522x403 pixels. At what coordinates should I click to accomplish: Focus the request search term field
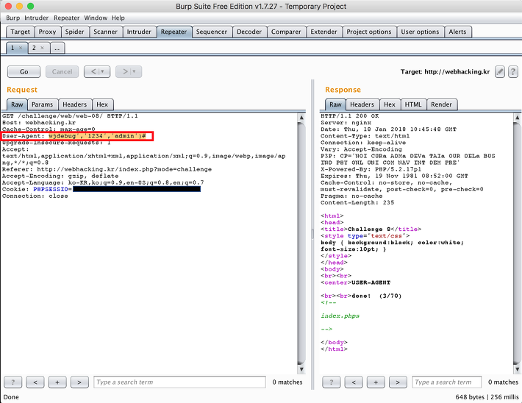coord(180,382)
